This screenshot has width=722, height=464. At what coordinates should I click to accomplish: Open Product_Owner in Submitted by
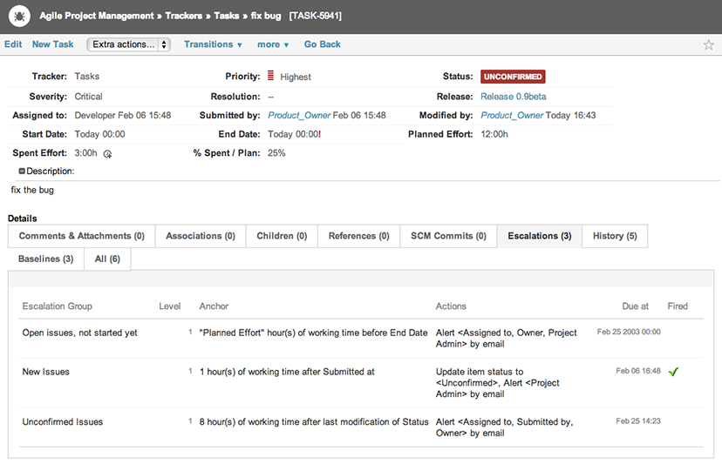coord(299,116)
